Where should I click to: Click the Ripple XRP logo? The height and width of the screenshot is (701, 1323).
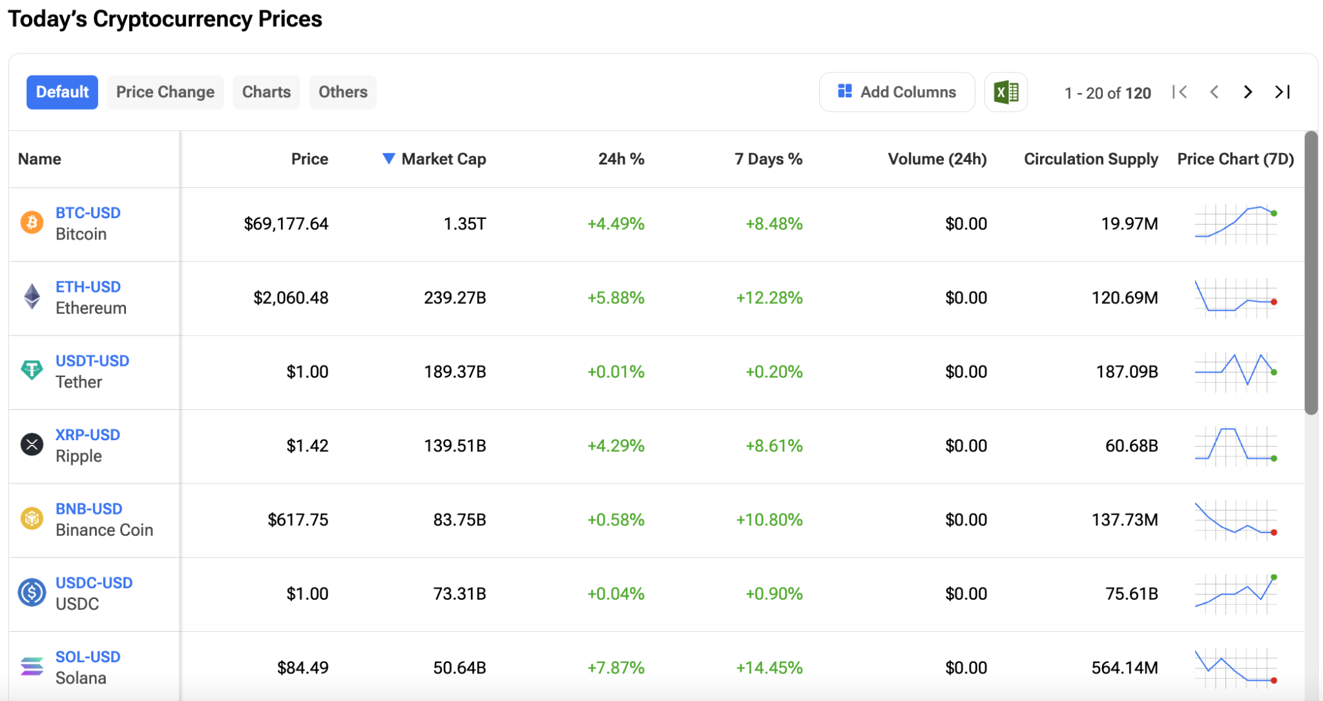click(x=32, y=445)
